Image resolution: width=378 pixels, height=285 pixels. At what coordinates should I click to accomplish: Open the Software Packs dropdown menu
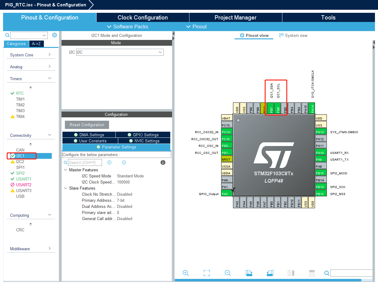point(127,27)
